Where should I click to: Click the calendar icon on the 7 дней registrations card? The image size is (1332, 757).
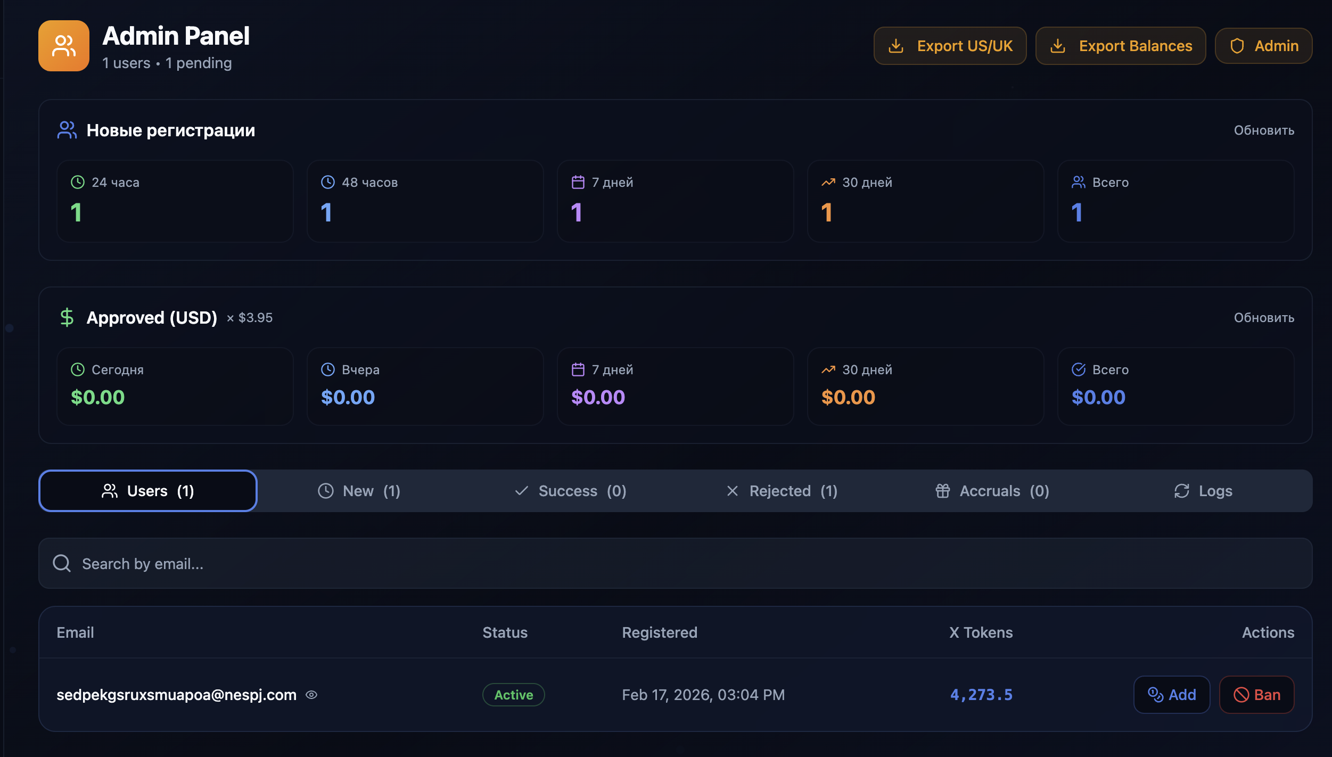coord(578,182)
